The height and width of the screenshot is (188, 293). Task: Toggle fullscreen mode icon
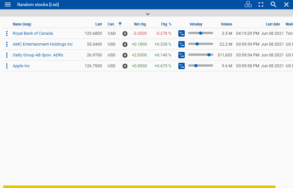click(x=261, y=4)
